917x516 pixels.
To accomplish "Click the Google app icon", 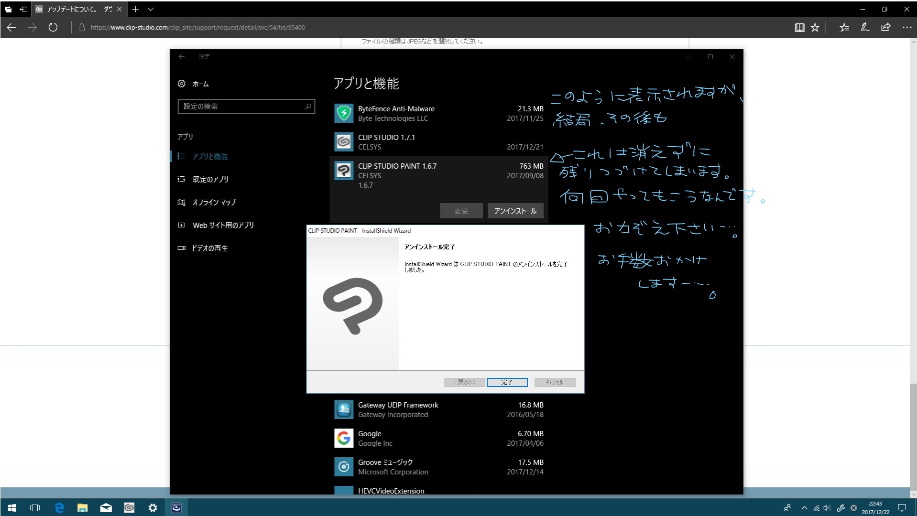I will click(x=344, y=438).
